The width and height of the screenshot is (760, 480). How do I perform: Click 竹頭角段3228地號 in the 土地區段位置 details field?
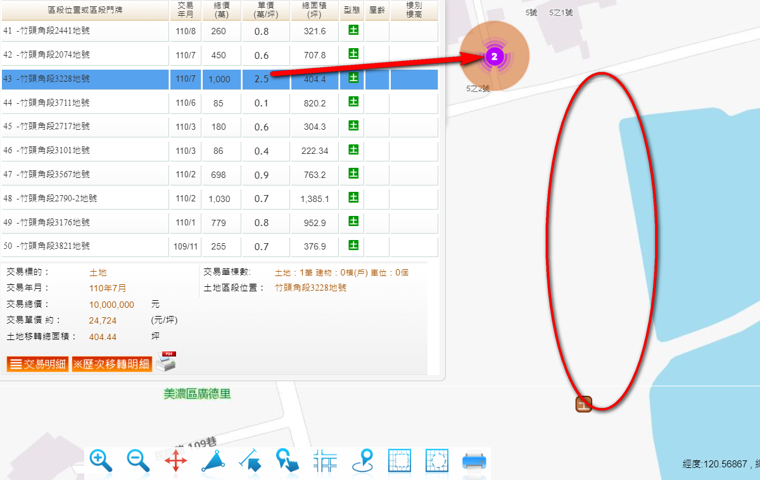[x=311, y=287]
